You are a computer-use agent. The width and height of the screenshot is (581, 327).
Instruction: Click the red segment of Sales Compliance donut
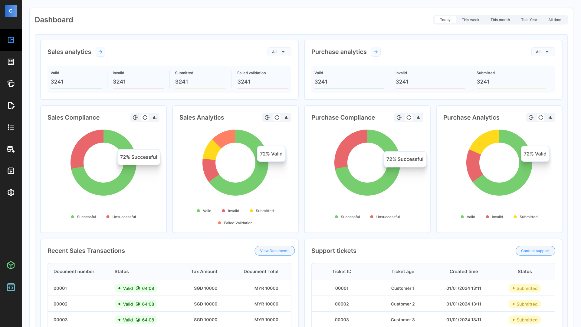pos(82,146)
